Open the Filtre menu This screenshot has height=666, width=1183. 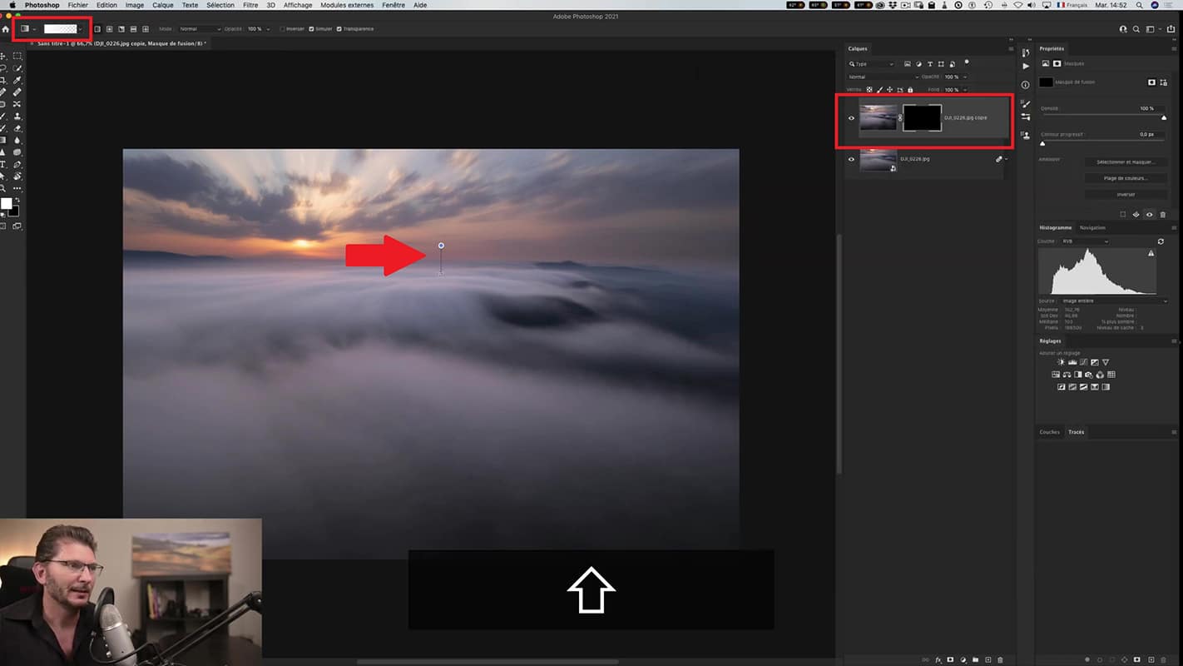coord(250,5)
